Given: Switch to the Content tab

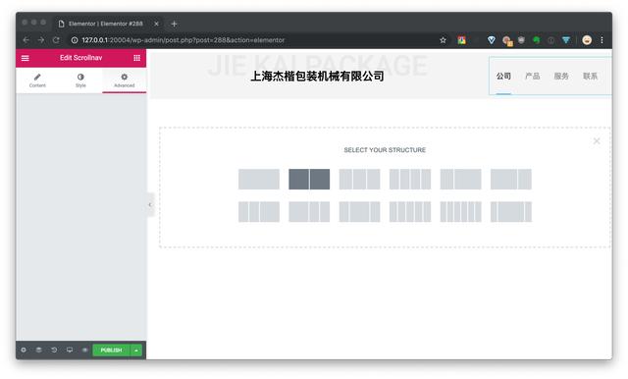Looking at the screenshot, I should (x=37, y=81).
